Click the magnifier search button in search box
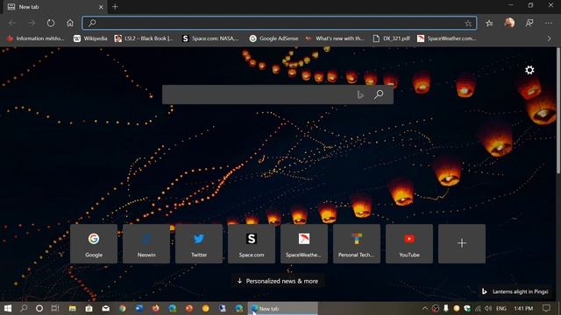The height and width of the screenshot is (315, 561). (379, 94)
